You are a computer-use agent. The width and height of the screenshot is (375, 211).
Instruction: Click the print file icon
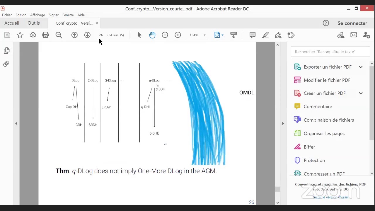(x=45, y=35)
